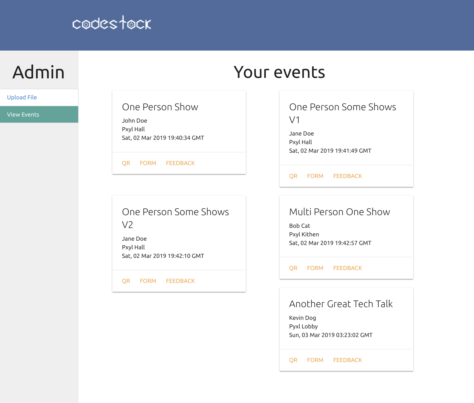Select View Events in the sidebar

(23, 115)
